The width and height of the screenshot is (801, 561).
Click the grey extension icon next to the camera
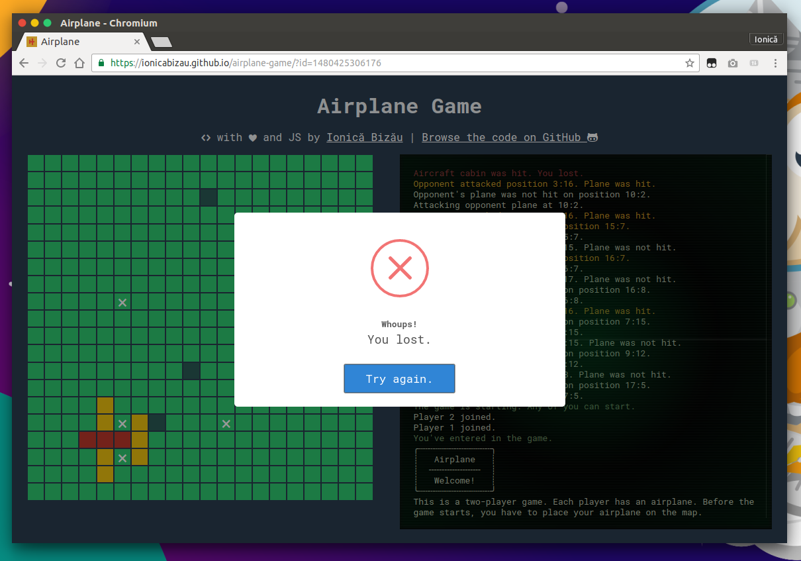(x=753, y=63)
